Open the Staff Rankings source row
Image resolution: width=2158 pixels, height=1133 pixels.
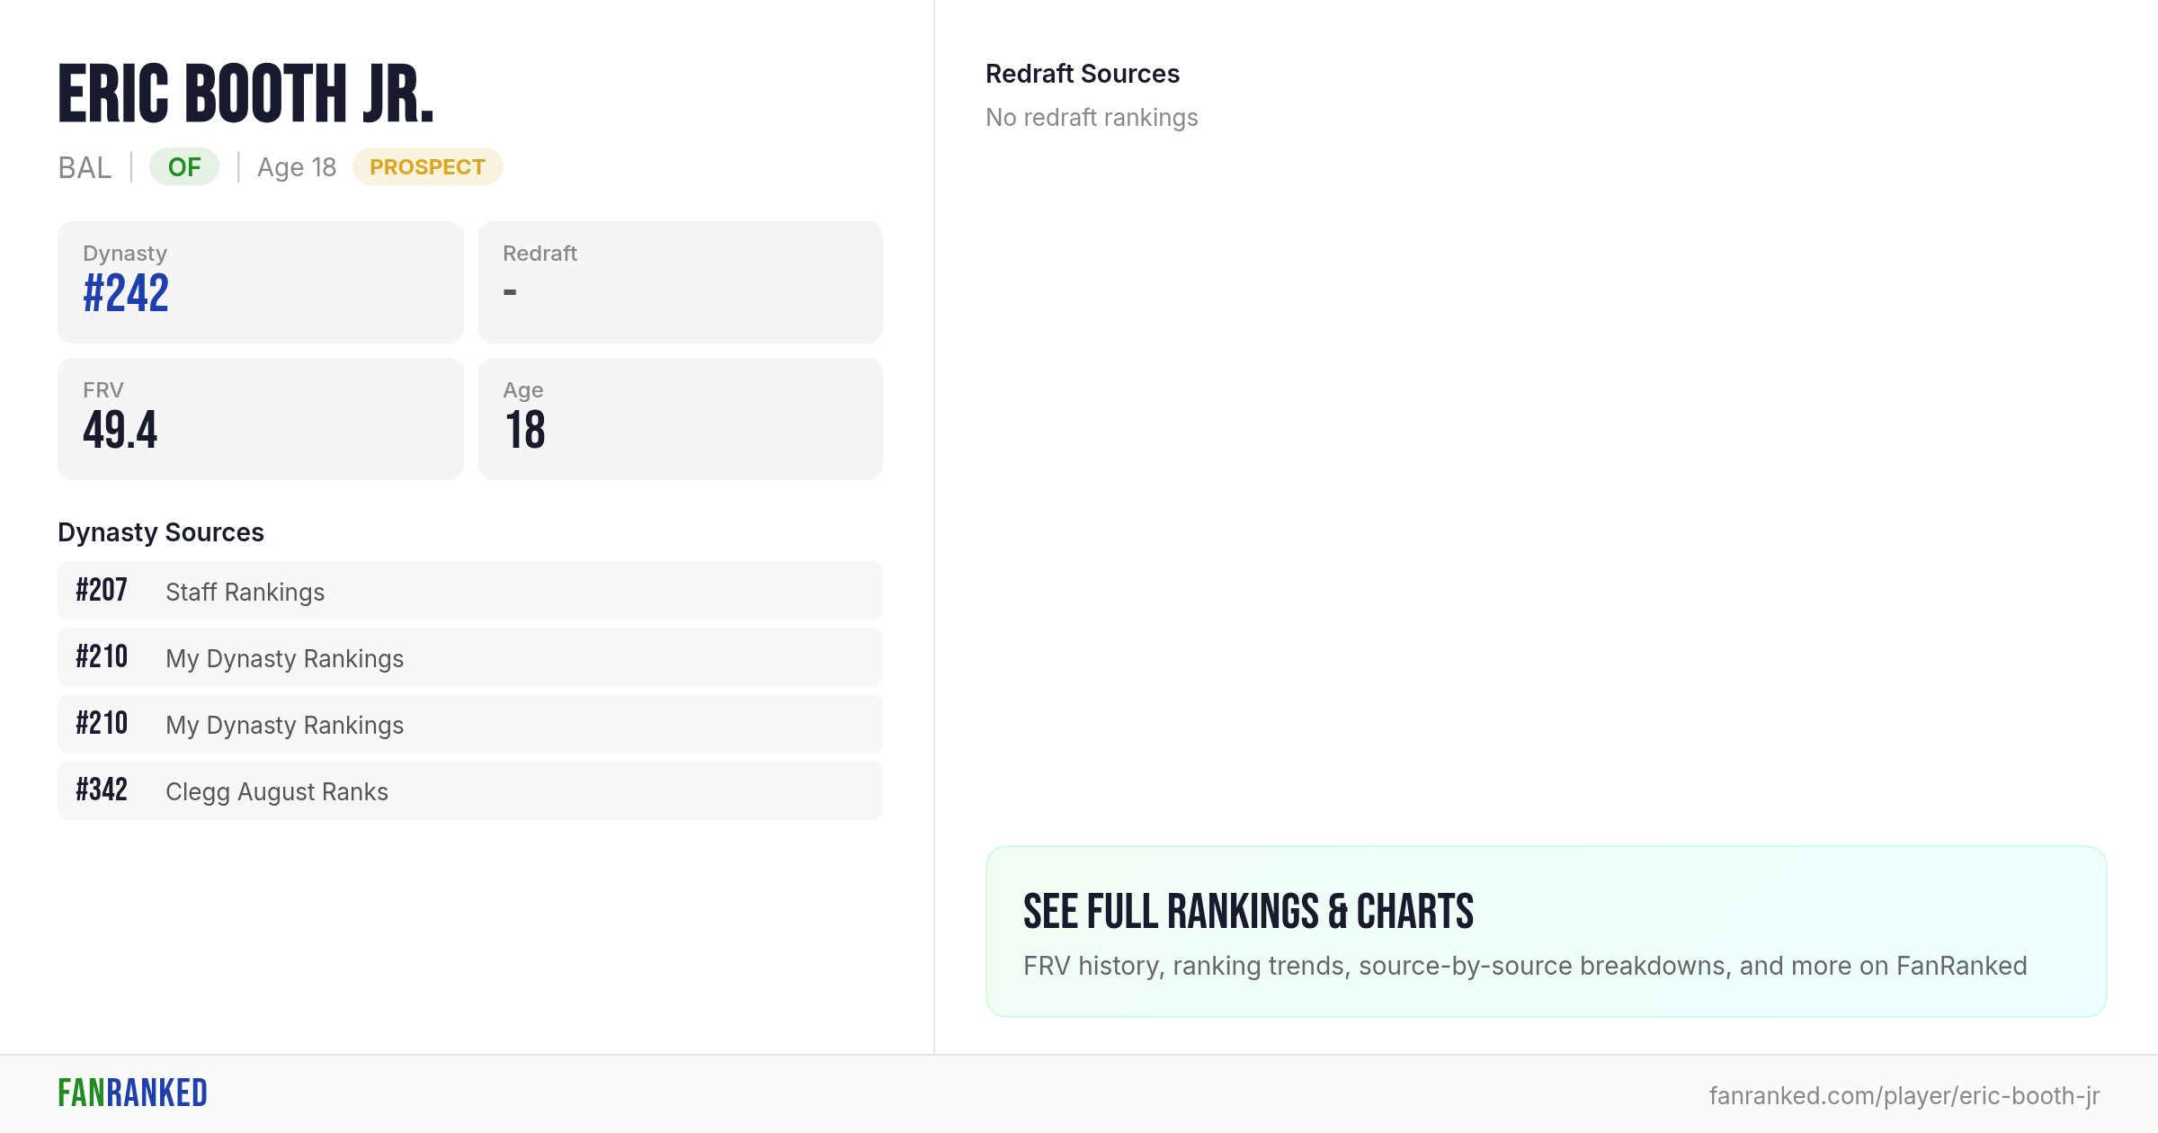pyautogui.click(x=470, y=592)
